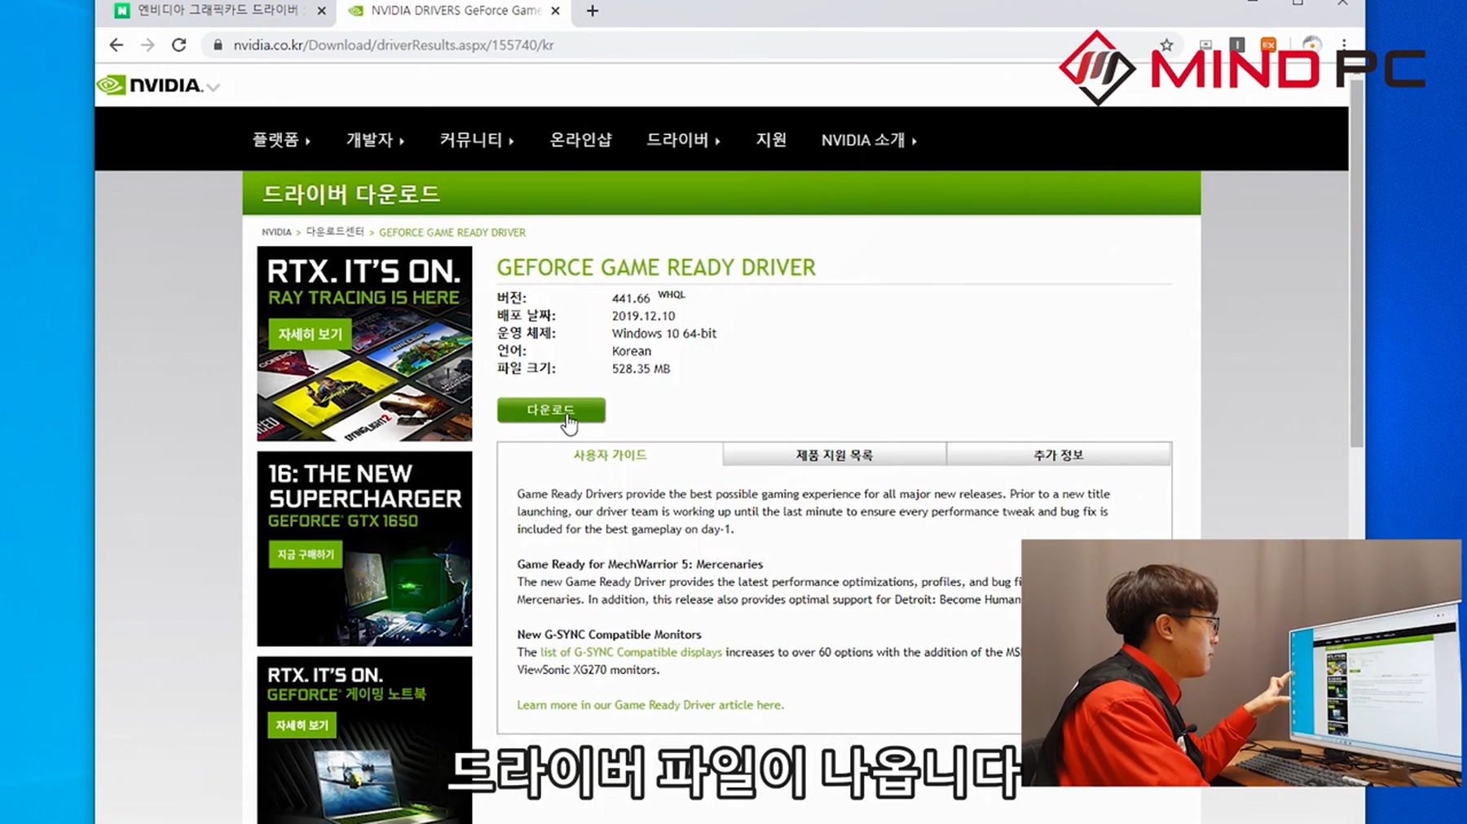Screen dimensions: 1467x824
Task: Click the release date 2019.12.10
Action: pyautogui.click(x=643, y=316)
